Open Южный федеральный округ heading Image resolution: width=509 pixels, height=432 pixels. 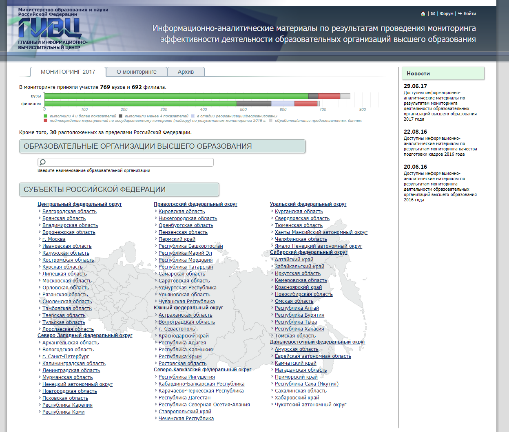(x=188, y=308)
